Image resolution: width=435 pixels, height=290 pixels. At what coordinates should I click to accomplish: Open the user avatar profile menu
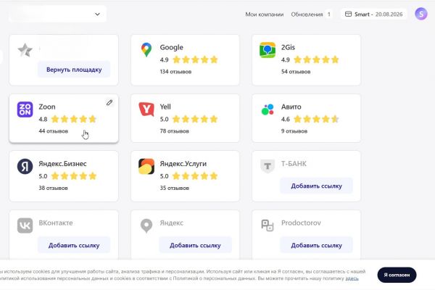tap(421, 14)
